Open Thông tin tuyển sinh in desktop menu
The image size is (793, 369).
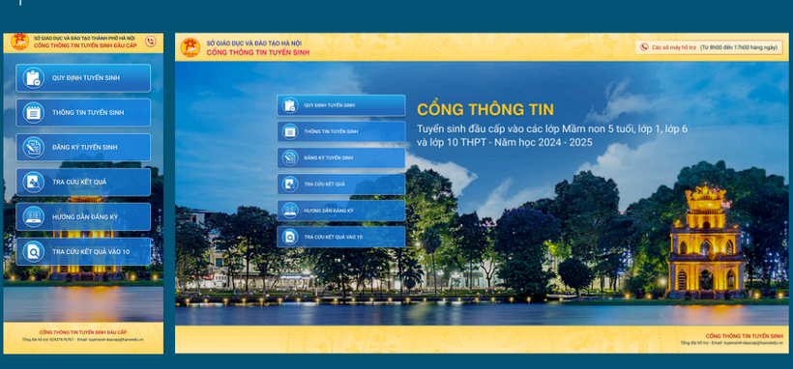pyautogui.click(x=340, y=131)
